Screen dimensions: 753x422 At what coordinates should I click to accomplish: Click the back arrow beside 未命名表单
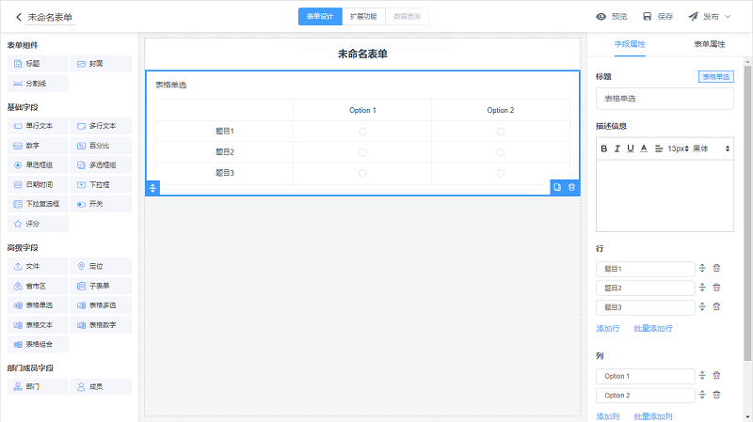[x=18, y=17]
